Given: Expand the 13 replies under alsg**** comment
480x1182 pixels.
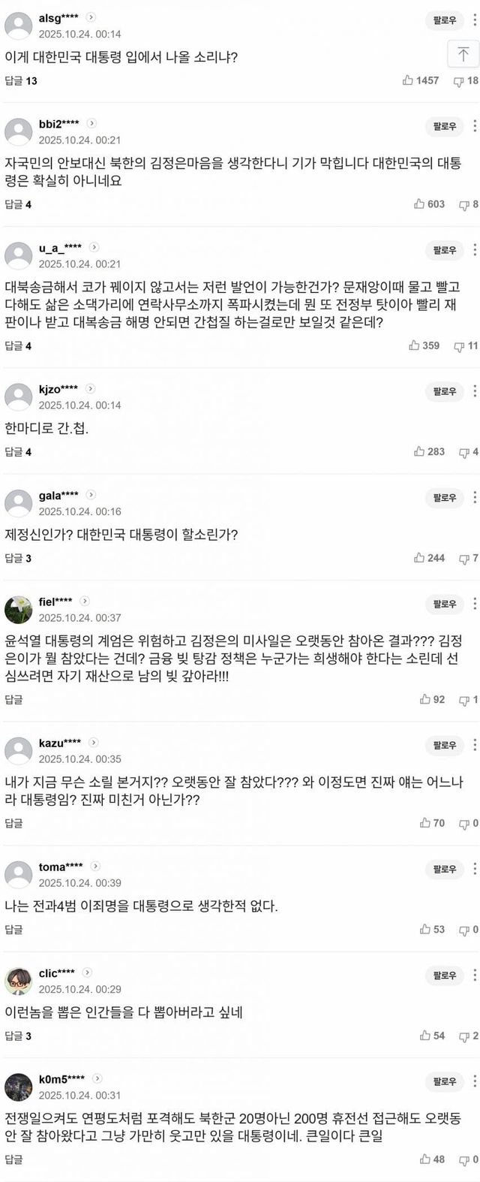Looking at the screenshot, I should point(20,81).
